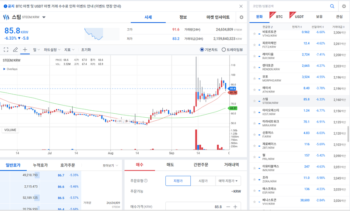
Task: Switch to 간편주문 tab
Action: (x=201, y=165)
